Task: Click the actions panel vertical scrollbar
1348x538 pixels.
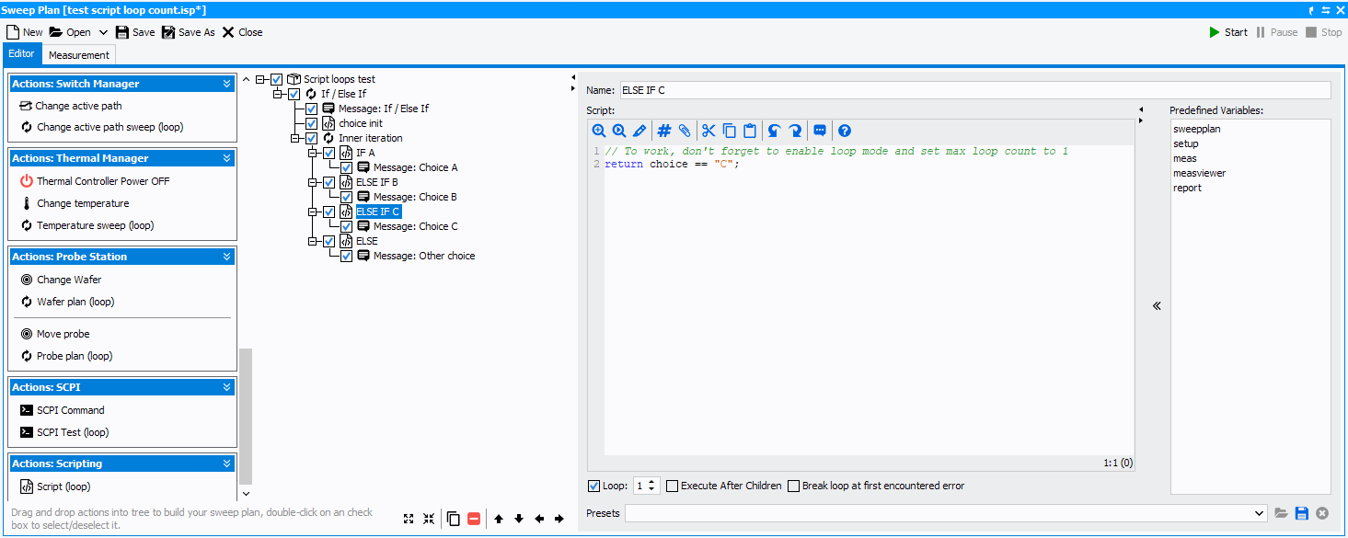Action: (x=245, y=416)
